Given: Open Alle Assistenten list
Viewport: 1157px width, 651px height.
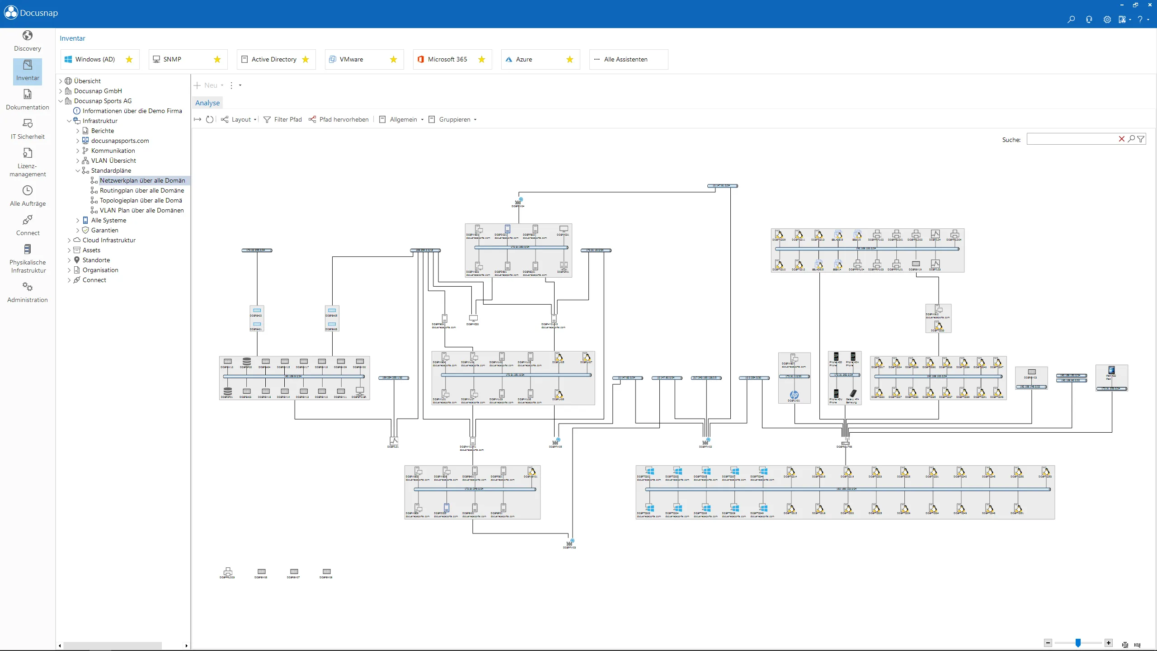Looking at the screenshot, I should tap(629, 59).
